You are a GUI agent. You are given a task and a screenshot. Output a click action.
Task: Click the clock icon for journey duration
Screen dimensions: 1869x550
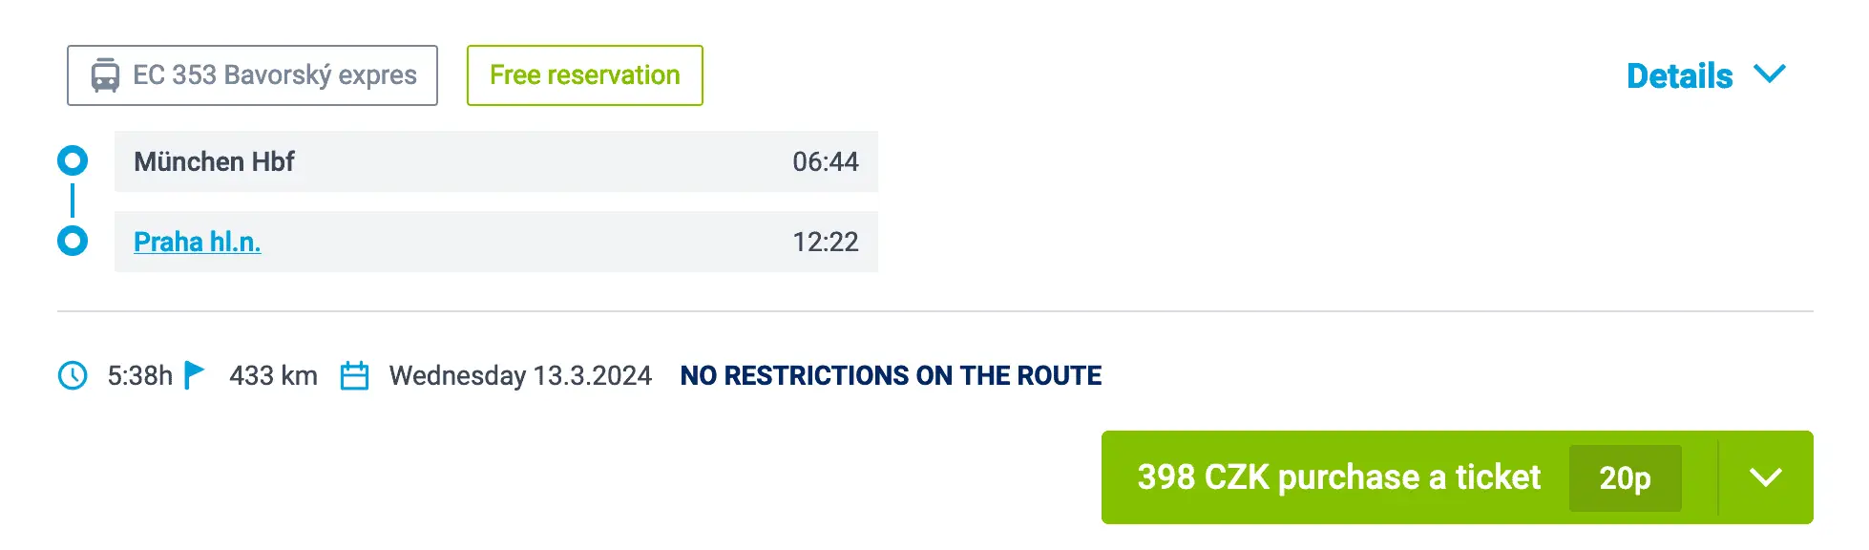pos(73,375)
